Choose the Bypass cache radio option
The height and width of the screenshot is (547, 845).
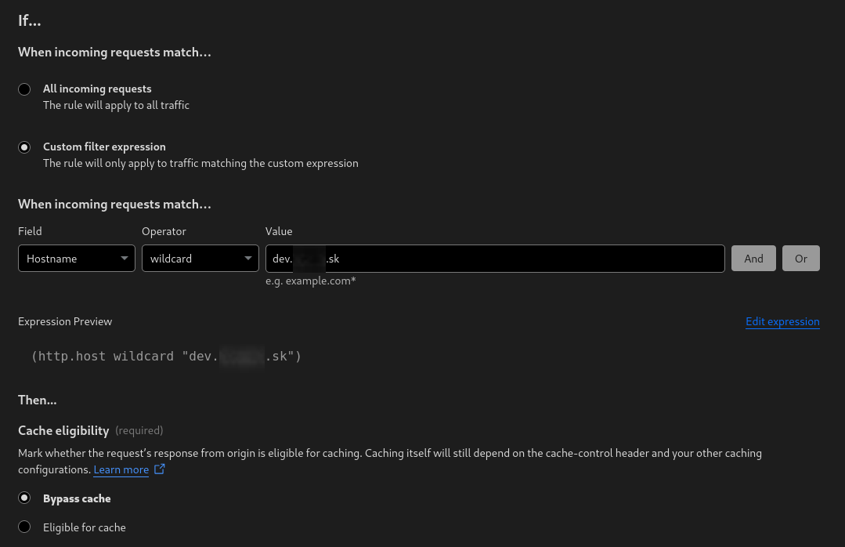click(25, 498)
